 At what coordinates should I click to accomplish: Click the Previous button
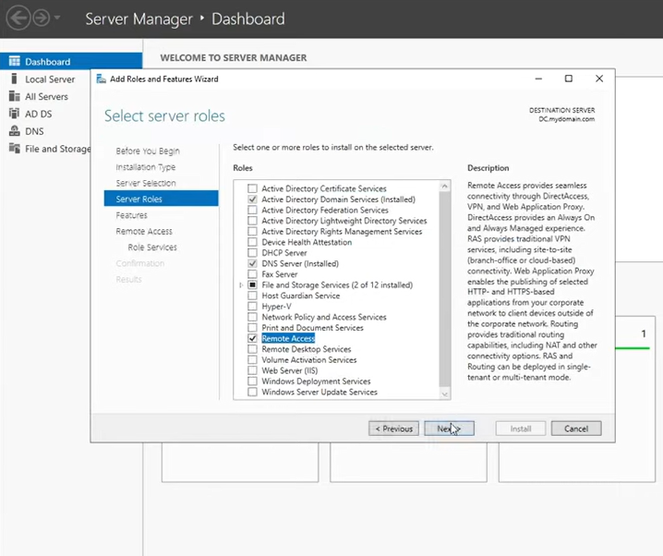click(x=393, y=429)
